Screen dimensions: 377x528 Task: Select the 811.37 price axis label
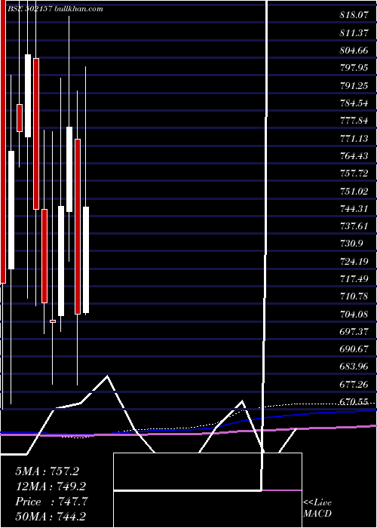[354, 32]
